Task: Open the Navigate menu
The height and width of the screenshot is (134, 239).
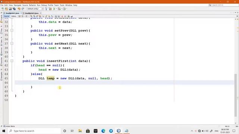Action: click(x=18, y=5)
